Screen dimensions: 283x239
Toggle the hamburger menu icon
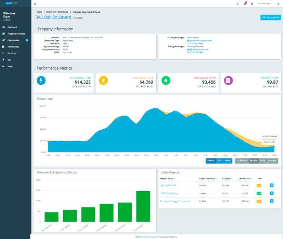[35, 4]
